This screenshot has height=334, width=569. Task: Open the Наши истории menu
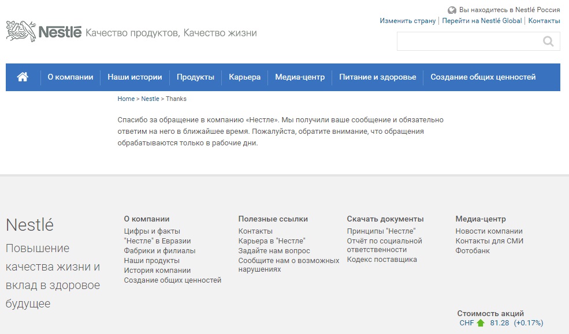pos(135,77)
